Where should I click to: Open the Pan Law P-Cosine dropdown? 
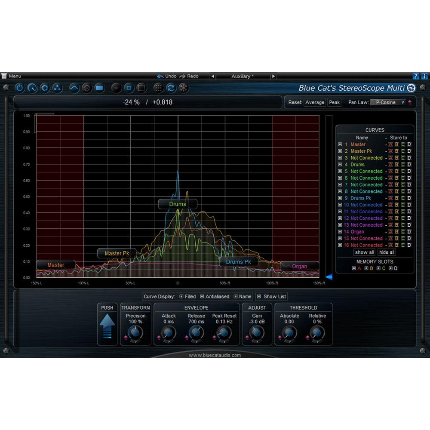click(x=388, y=102)
